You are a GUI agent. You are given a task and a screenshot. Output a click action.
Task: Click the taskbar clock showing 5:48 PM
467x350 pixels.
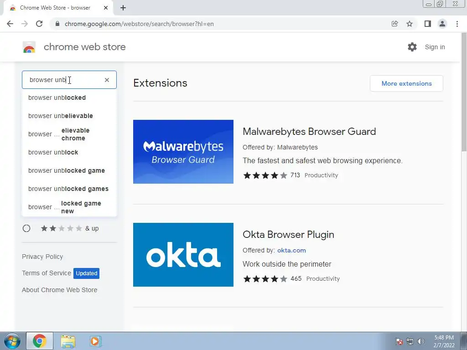444,341
